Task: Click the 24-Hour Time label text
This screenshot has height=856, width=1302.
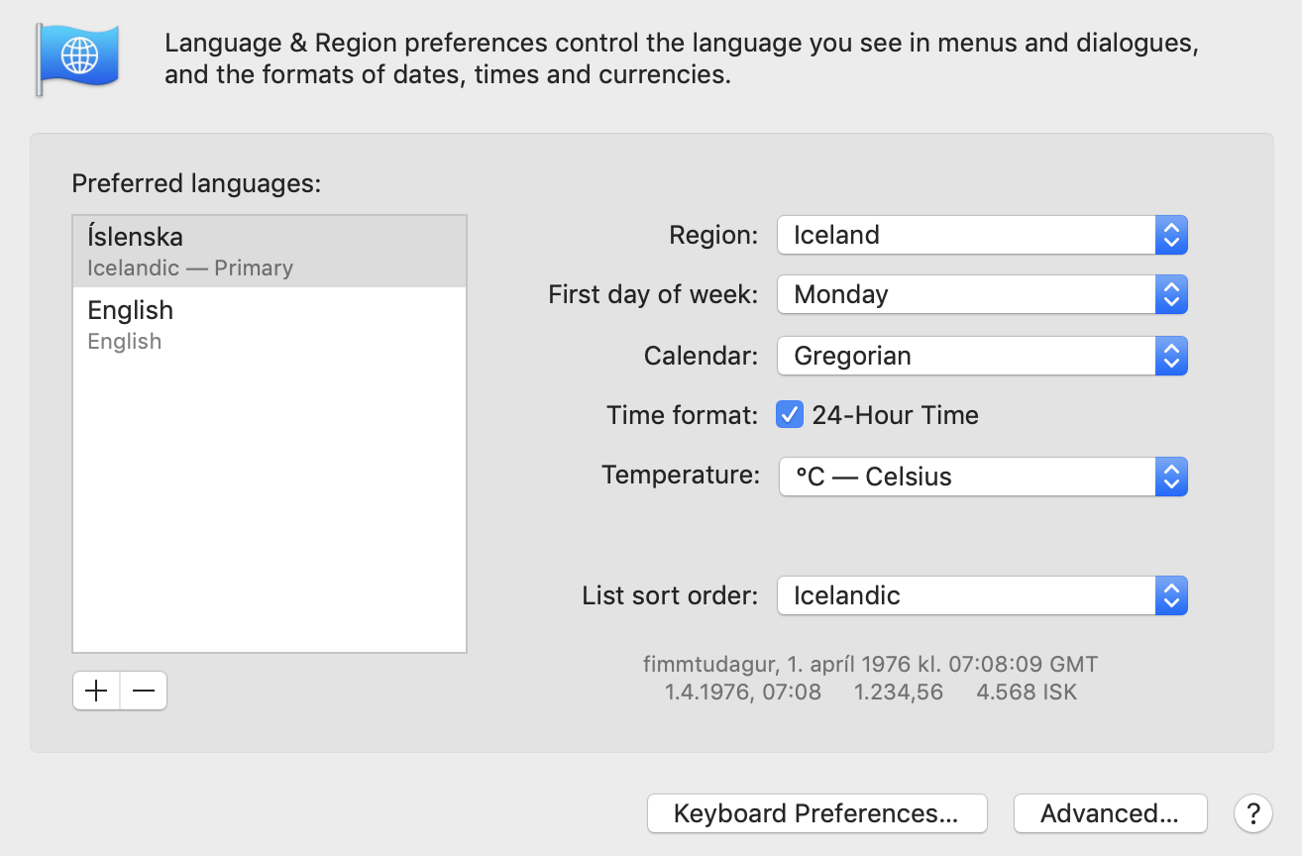Action: point(895,415)
